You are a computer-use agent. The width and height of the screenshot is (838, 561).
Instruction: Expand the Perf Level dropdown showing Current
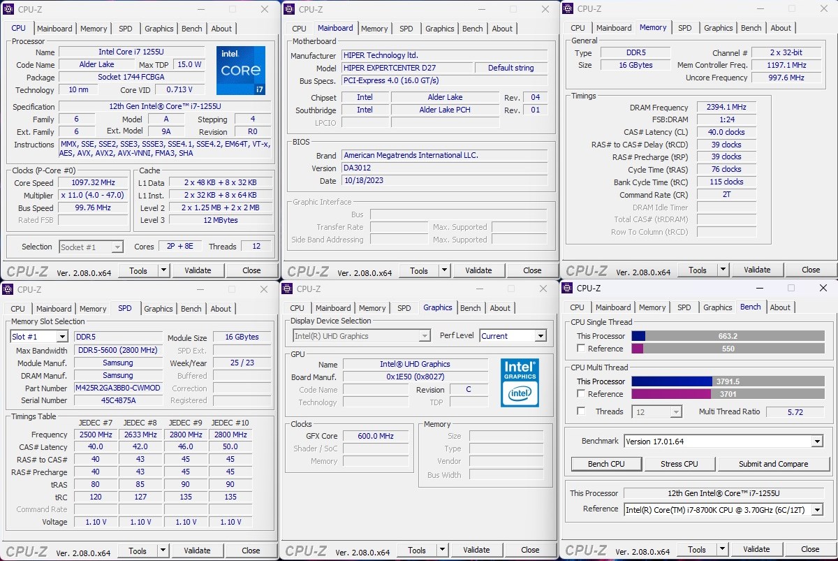540,336
